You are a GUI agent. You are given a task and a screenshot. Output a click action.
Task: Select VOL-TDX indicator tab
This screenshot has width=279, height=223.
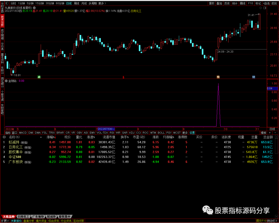click(x=103, y=133)
